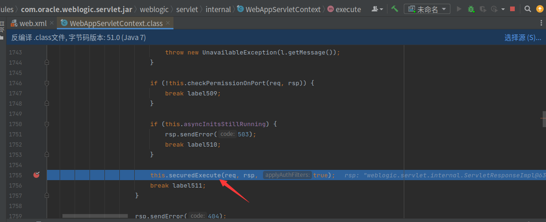The image size is (546, 222).
Task: Collapse fold marker at line 1746
Action: 47,83
